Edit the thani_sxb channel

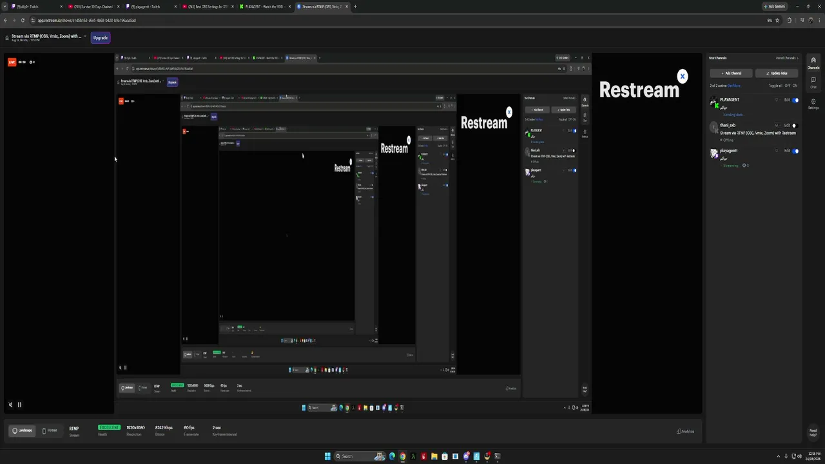pos(787,125)
